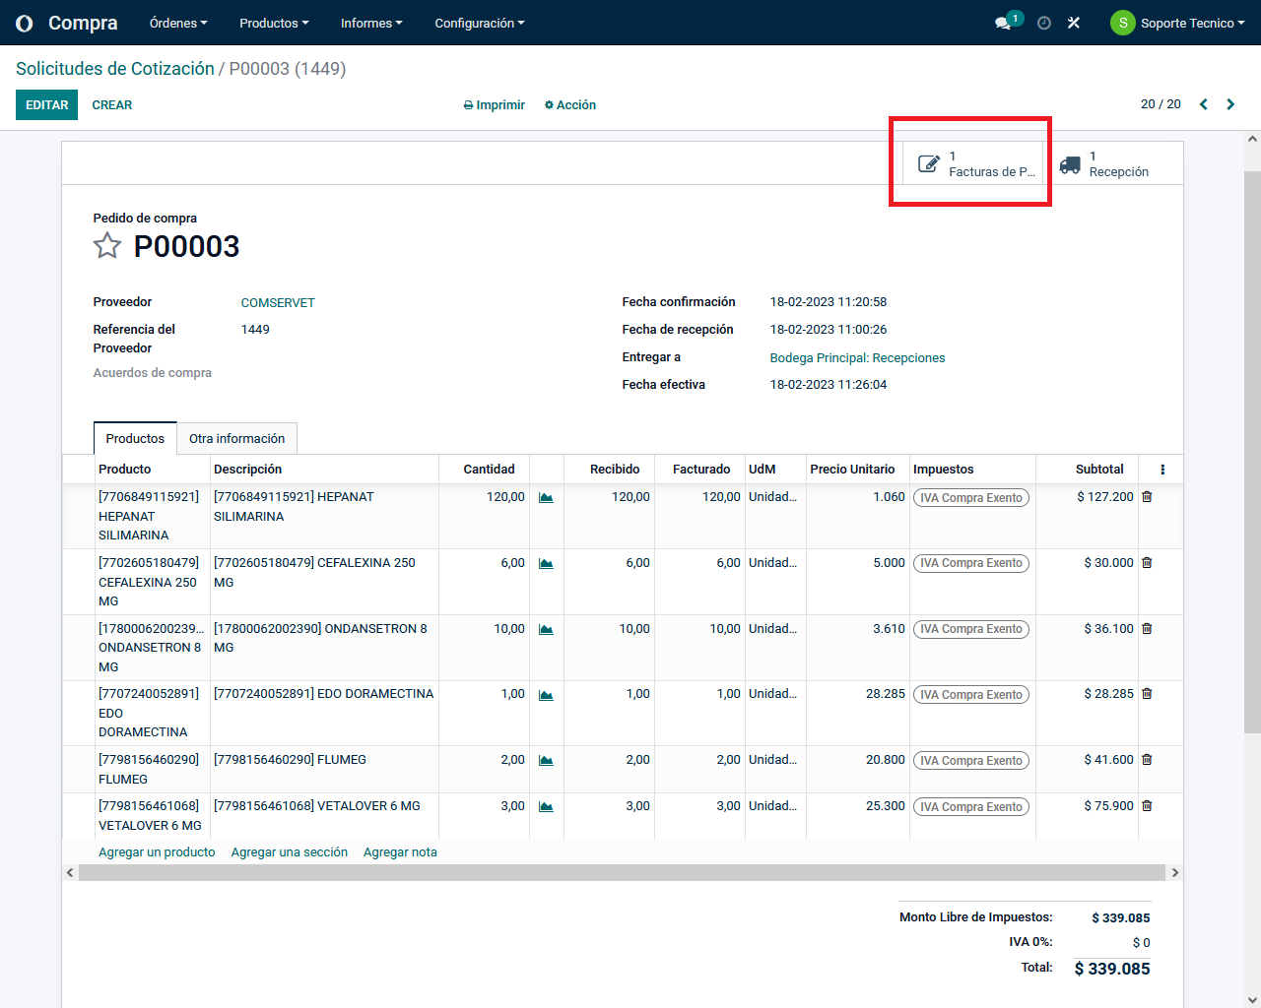Open the conversations chat icon in navbar
Viewport: 1261px width, 1008px height.
(1004, 23)
